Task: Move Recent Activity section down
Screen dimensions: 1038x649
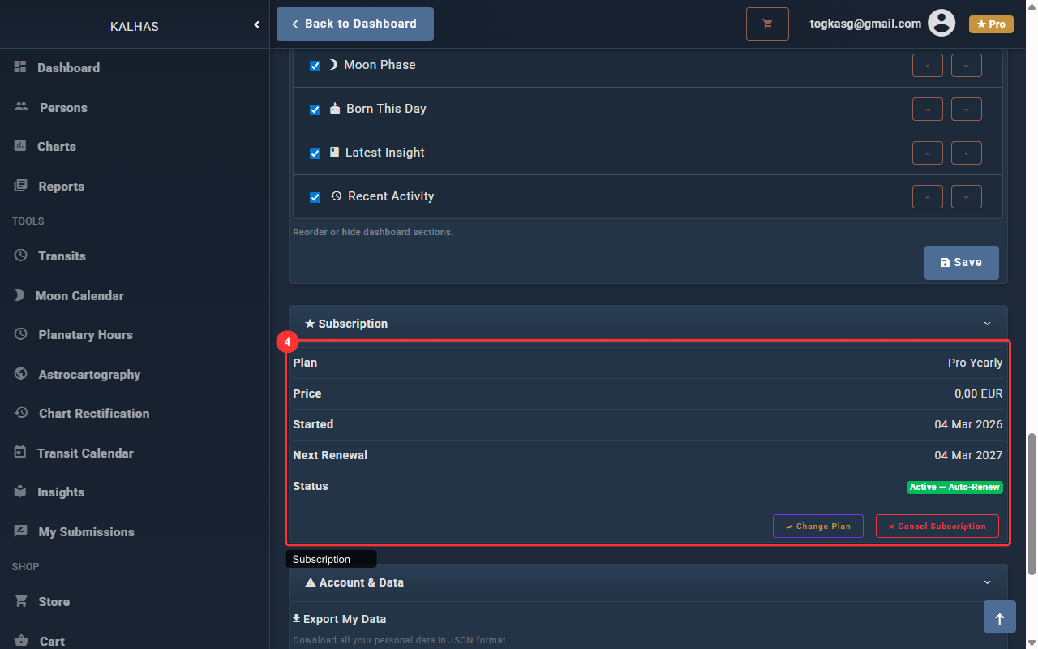Action: (x=967, y=197)
